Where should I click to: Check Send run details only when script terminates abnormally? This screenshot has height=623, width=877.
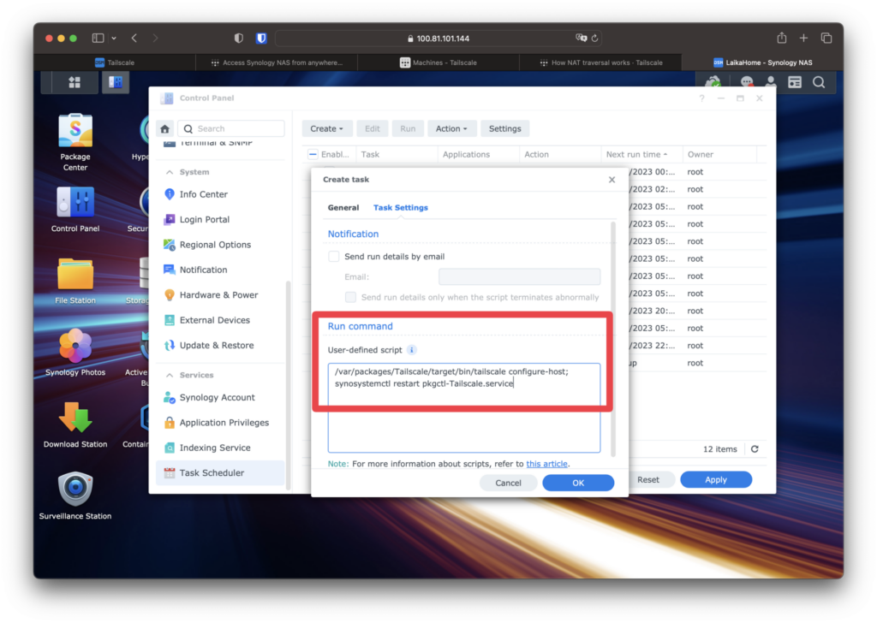(x=350, y=297)
